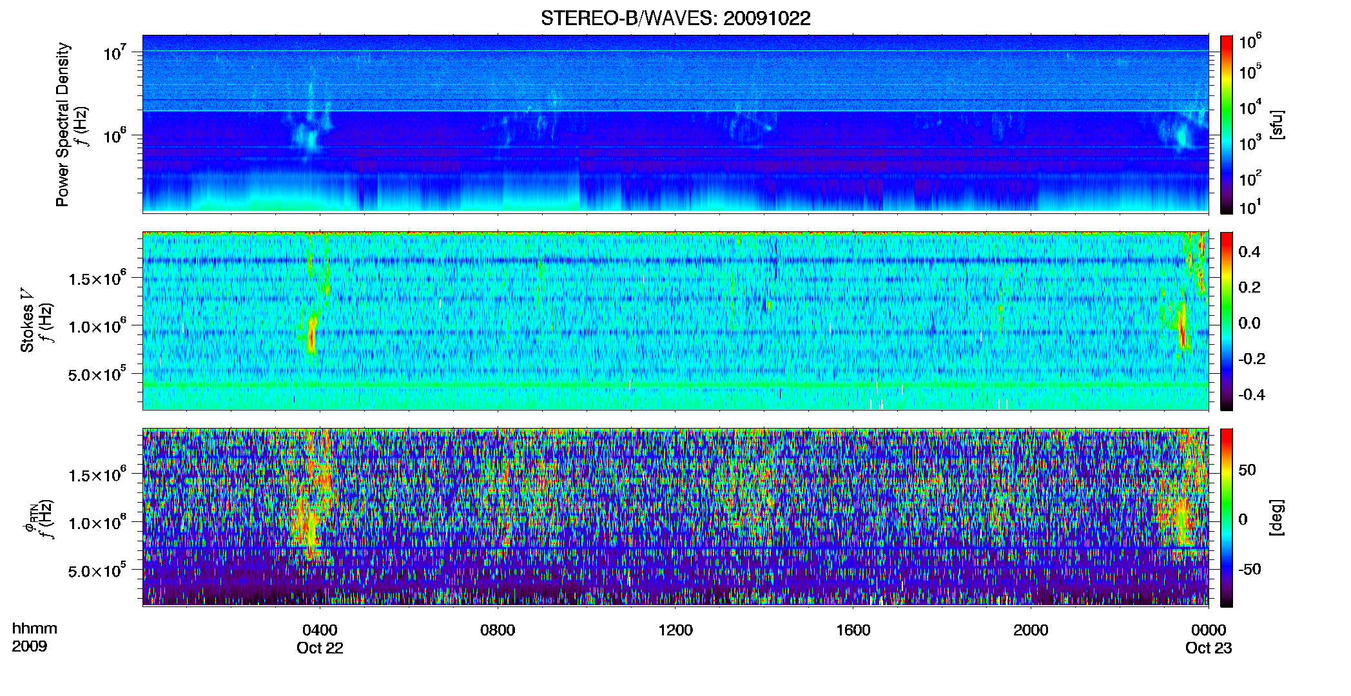Image resolution: width=1351 pixels, height=696 pixels.
Task: Click the [sfu] unit label
Action: tap(1277, 124)
